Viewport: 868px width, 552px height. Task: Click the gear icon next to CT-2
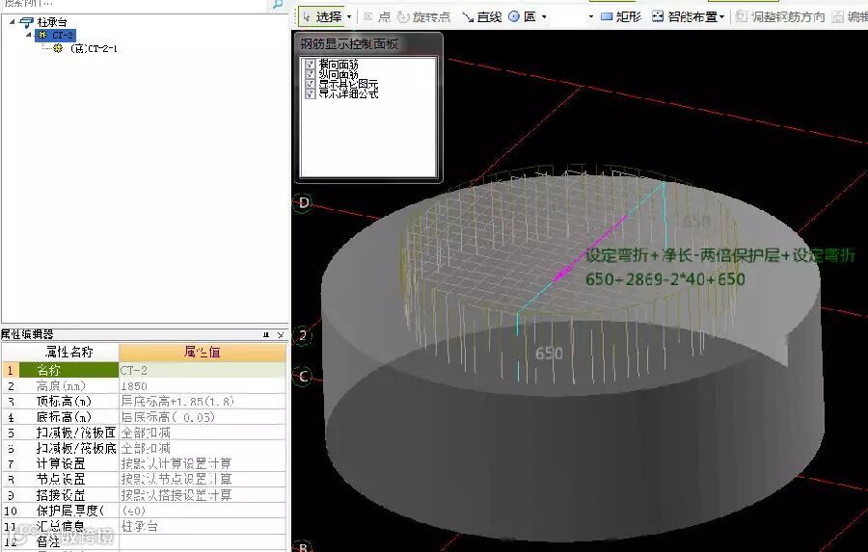pyautogui.click(x=42, y=36)
